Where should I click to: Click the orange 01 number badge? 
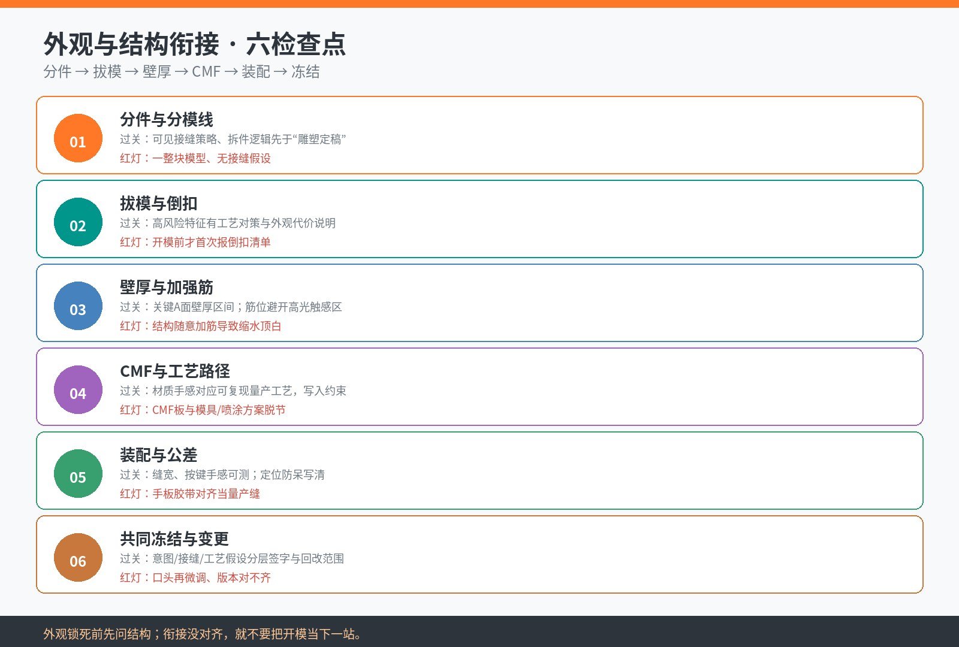78,138
